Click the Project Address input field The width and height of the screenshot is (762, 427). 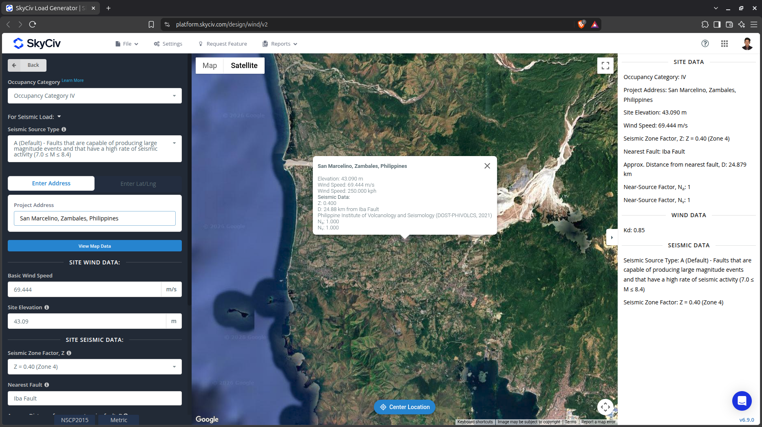point(95,218)
